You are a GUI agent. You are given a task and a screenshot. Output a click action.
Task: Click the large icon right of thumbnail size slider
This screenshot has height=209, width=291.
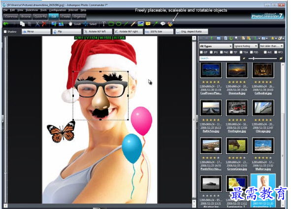coord(281,59)
